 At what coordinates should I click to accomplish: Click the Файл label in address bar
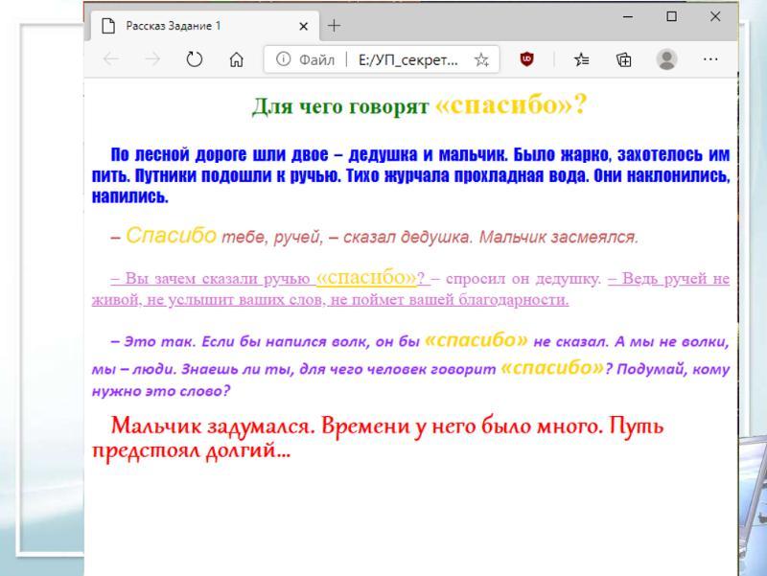pos(316,60)
